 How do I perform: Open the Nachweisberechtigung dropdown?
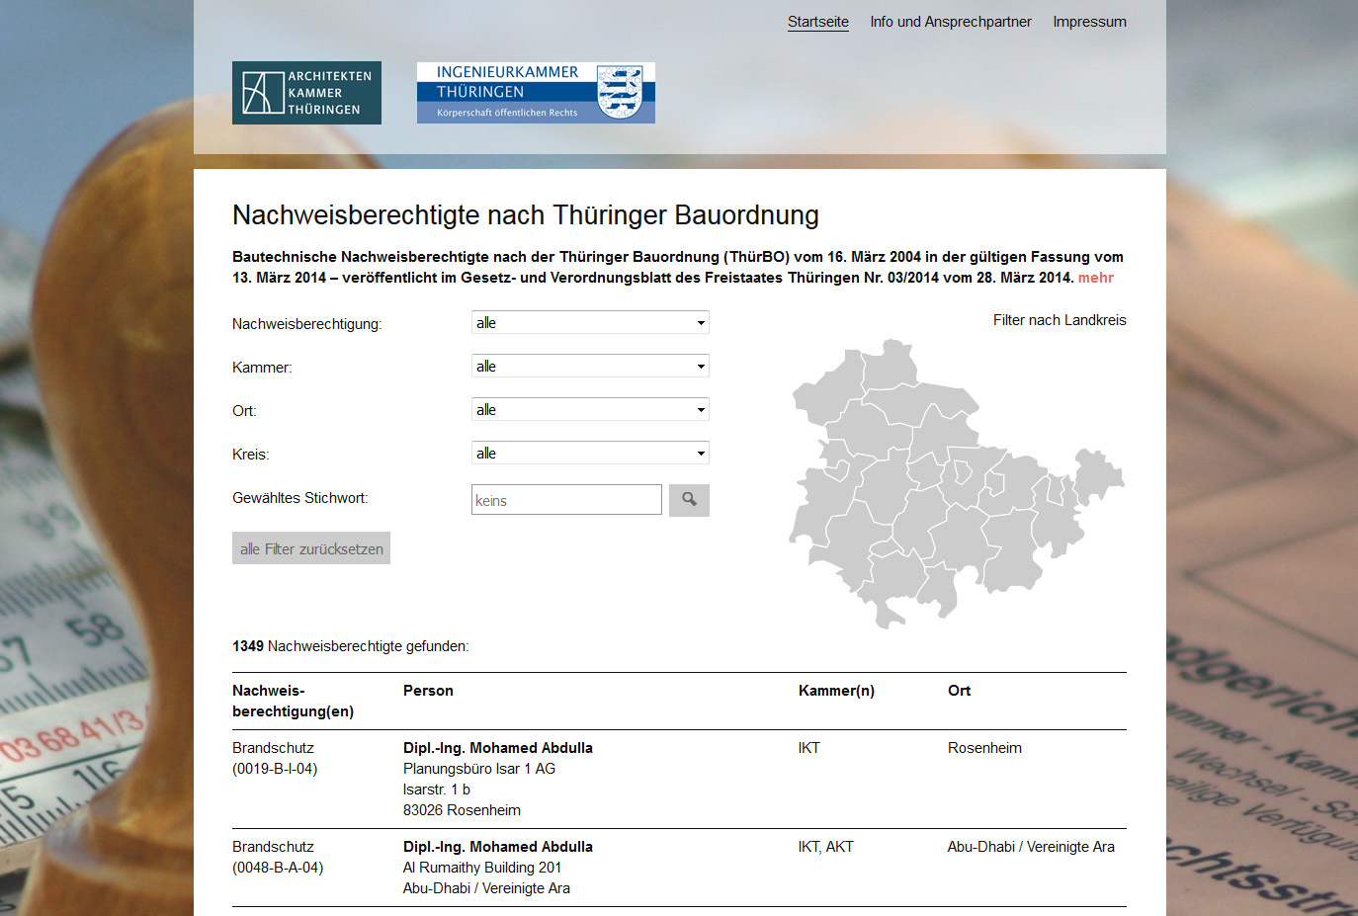(x=590, y=323)
